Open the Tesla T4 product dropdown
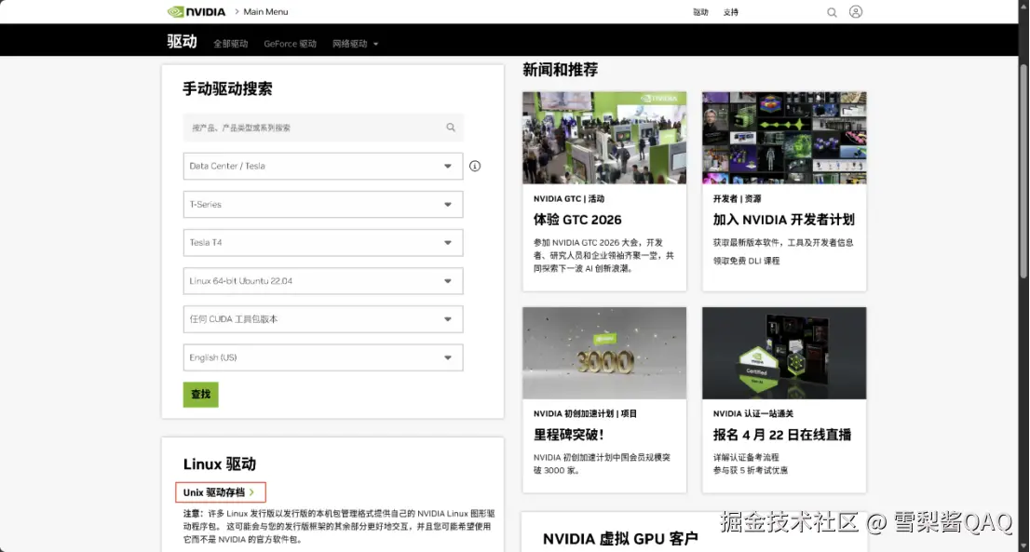This screenshot has width=1030, height=552. pyautogui.click(x=323, y=242)
